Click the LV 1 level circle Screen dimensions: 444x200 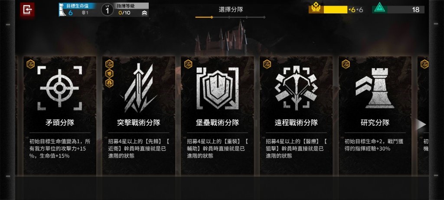pyautogui.click(x=108, y=10)
